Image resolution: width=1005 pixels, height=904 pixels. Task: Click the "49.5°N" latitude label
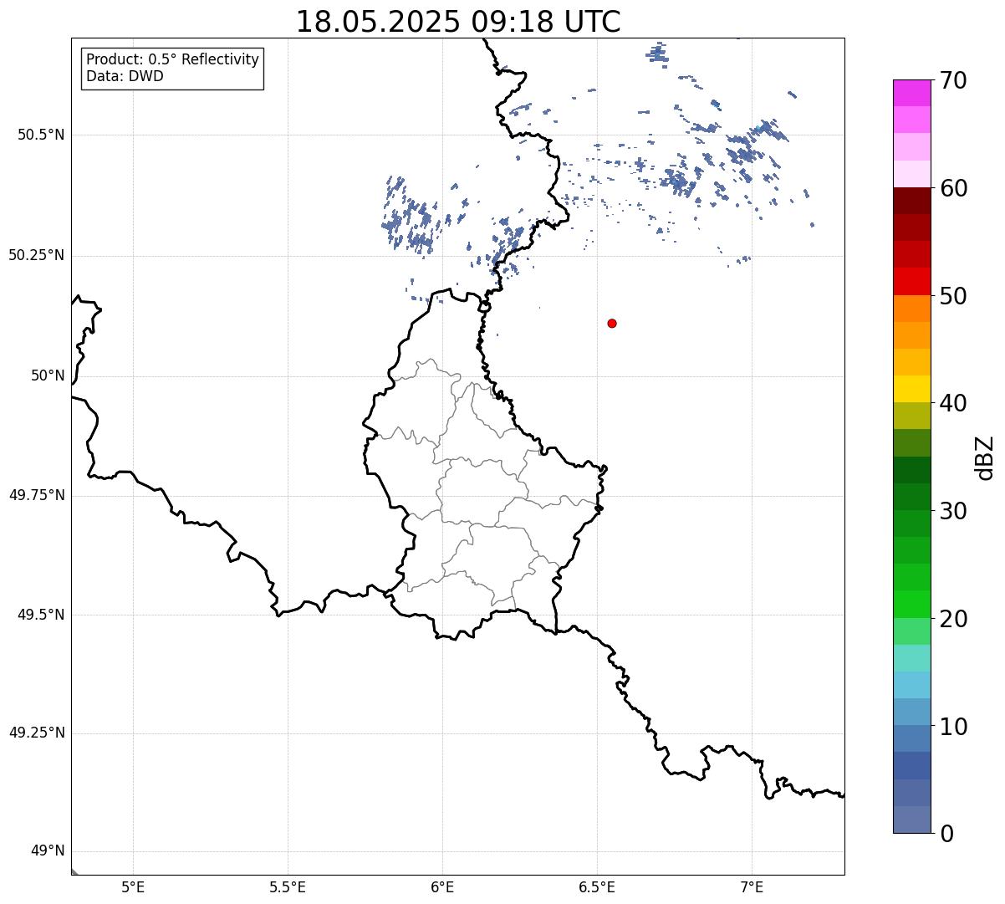41,615
